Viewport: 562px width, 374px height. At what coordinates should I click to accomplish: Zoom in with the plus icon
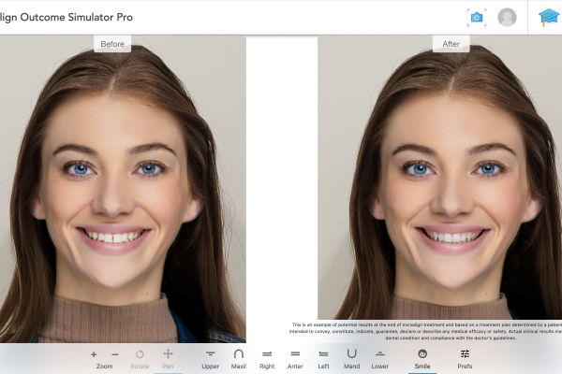[94, 354]
